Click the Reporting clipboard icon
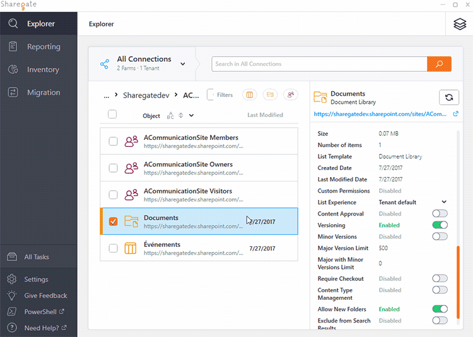473x337 pixels. [x=13, y=47]
